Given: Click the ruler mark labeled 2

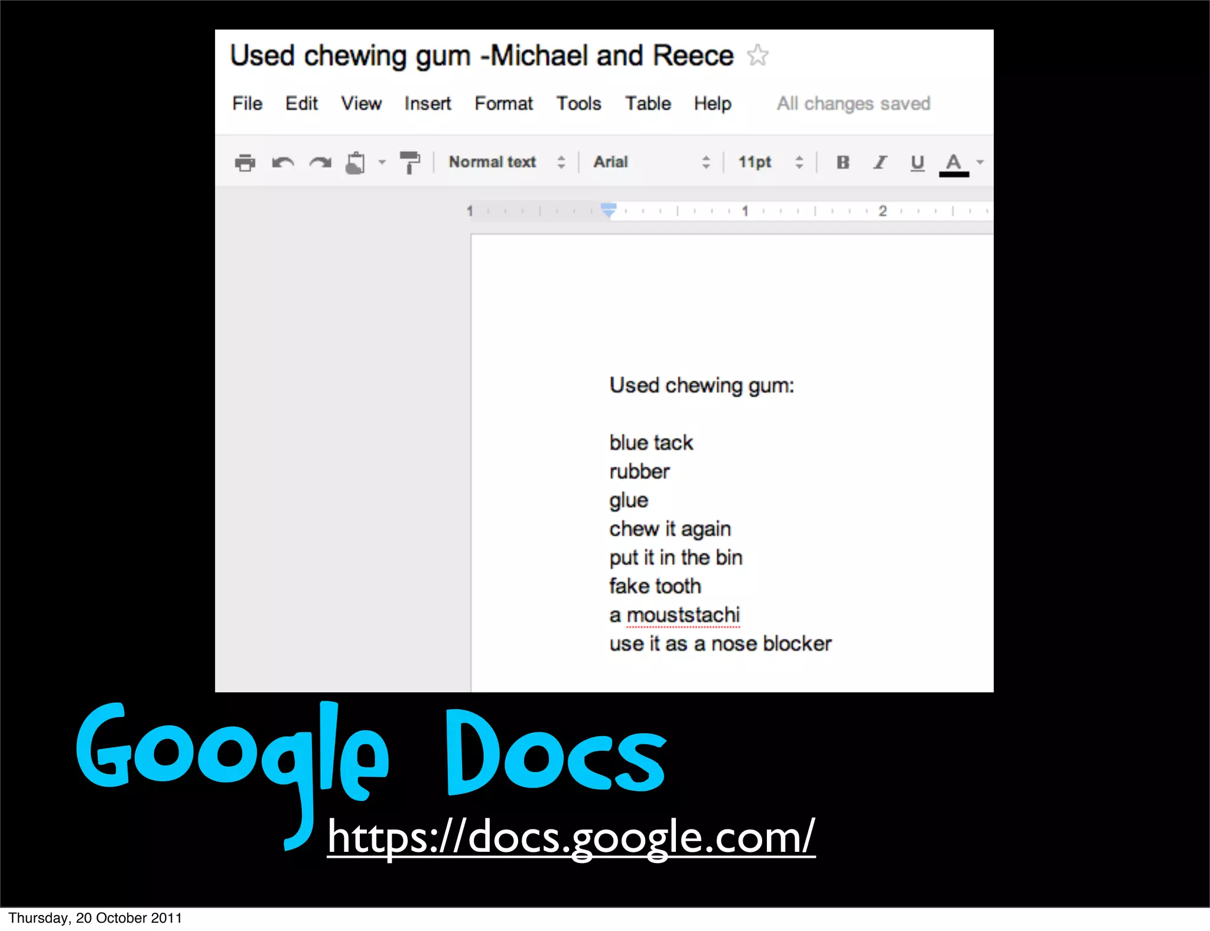Looking at the screenshot, I should pyautogui.click(x=883, y=211).
